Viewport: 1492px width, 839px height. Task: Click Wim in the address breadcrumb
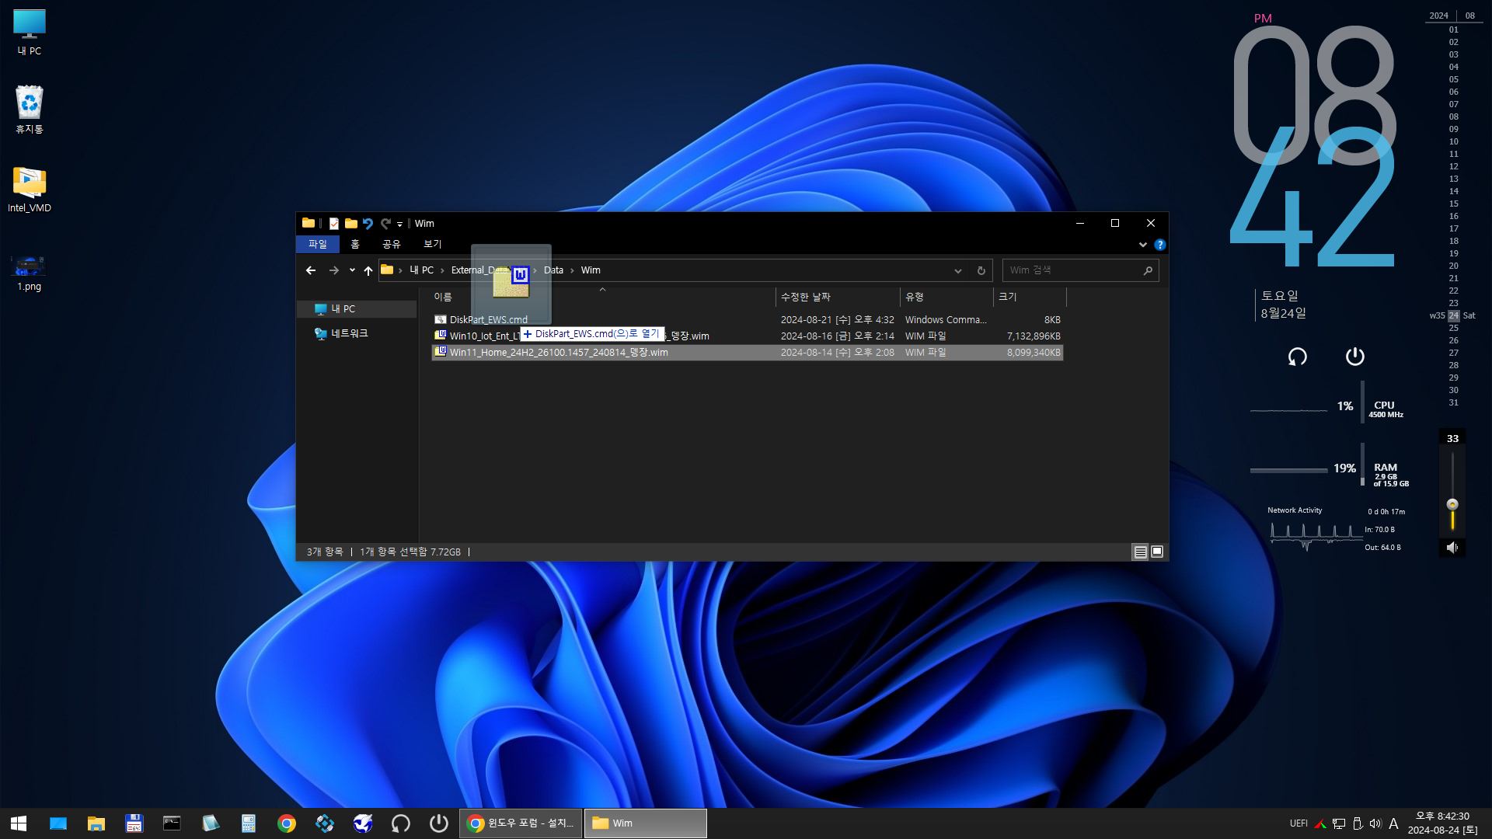[x=591, y=270]
